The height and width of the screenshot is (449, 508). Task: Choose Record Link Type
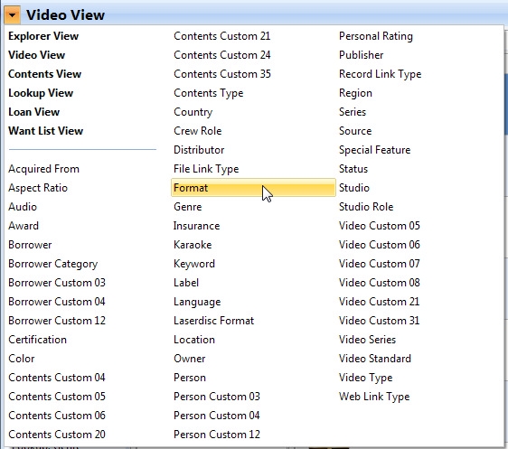pos(380,74)
